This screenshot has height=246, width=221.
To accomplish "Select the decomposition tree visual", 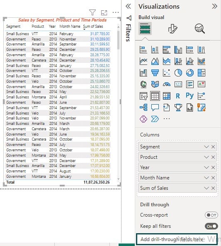I will click(143, 107).
